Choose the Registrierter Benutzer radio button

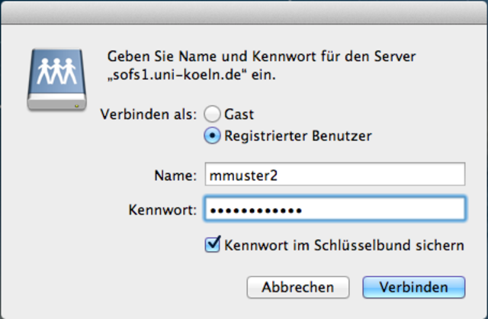pyautogui.click(x=212, y=136)
